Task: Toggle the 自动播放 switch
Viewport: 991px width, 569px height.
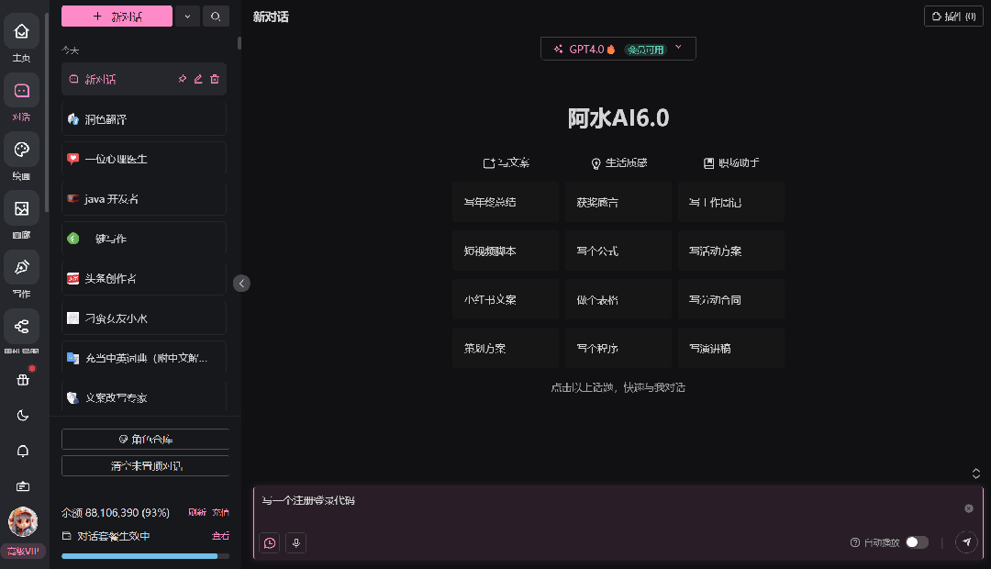Action: pyautogui.click(x=917, y=542)
